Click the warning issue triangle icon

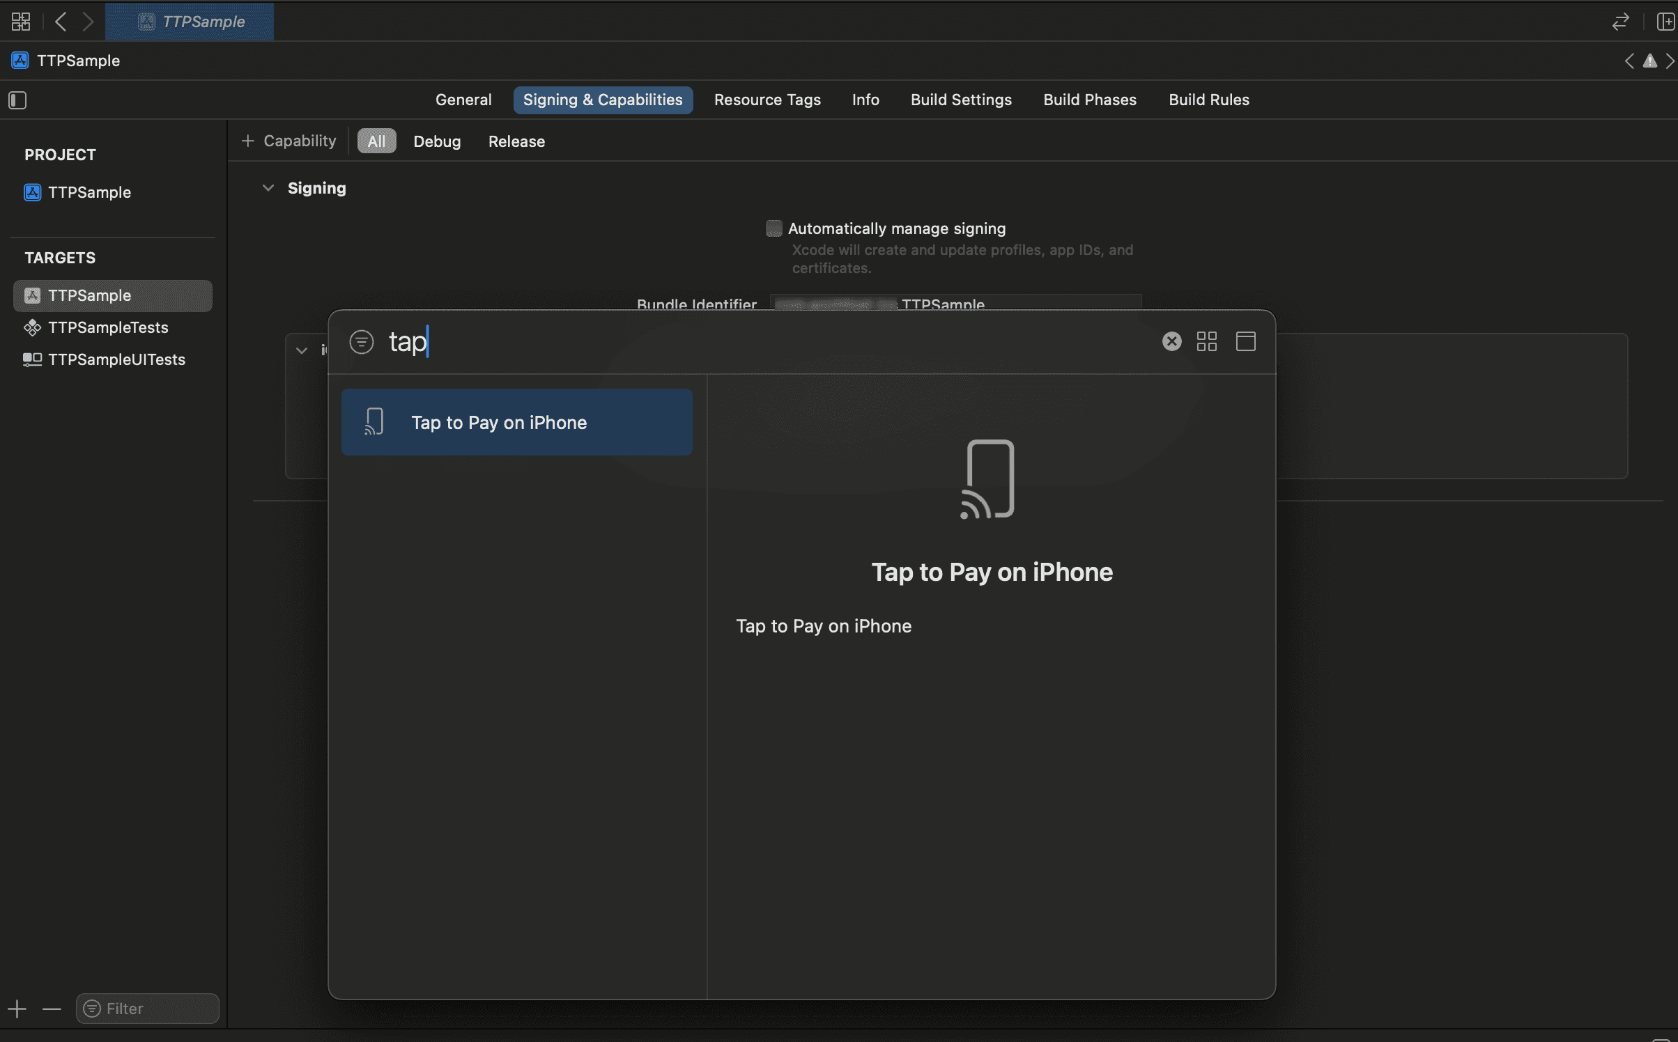(x=1649, y=61)
